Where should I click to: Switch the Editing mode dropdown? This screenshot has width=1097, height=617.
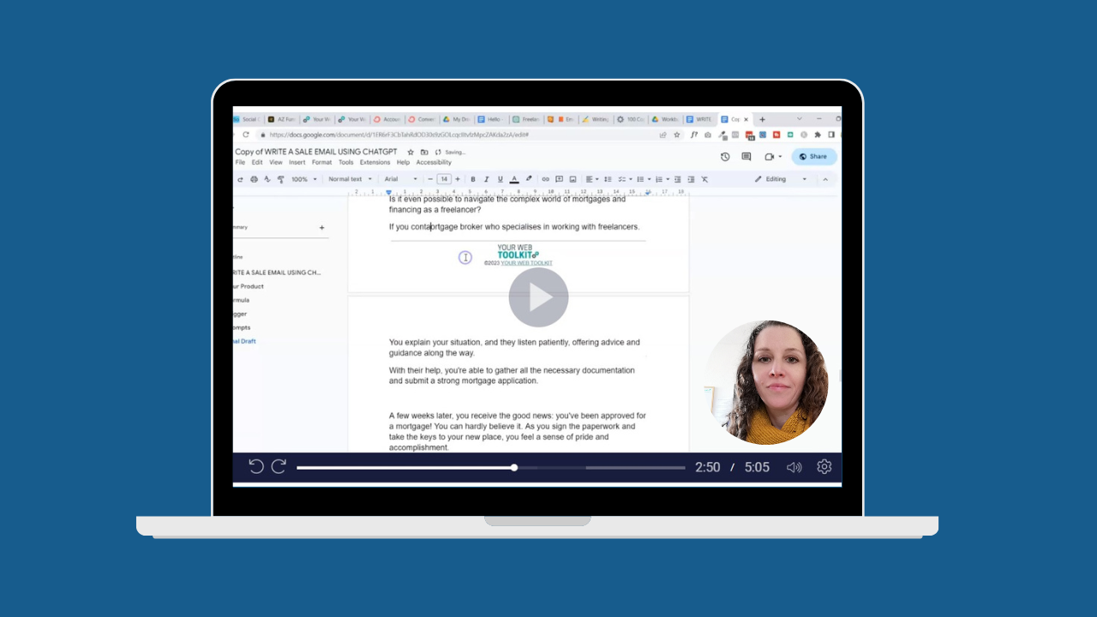(781, 179)
